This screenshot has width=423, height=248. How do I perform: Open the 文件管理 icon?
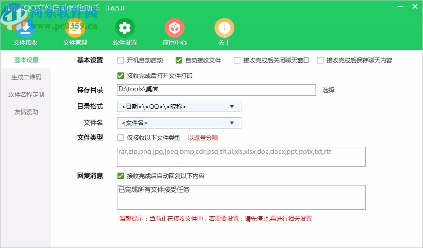(75, 28)
